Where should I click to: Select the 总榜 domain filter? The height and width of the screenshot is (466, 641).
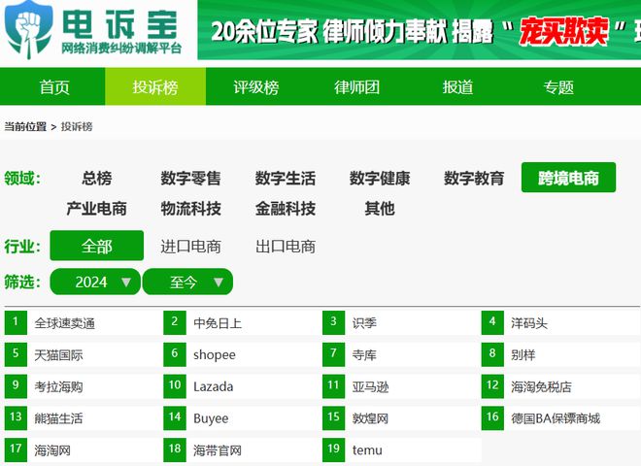tap(97, 179)
